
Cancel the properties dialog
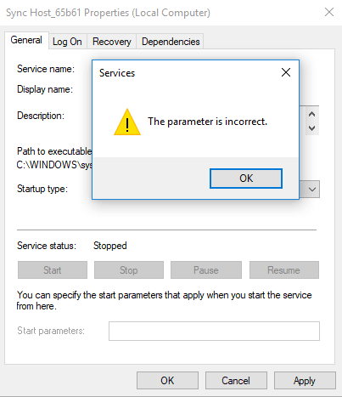coord(236,381)
